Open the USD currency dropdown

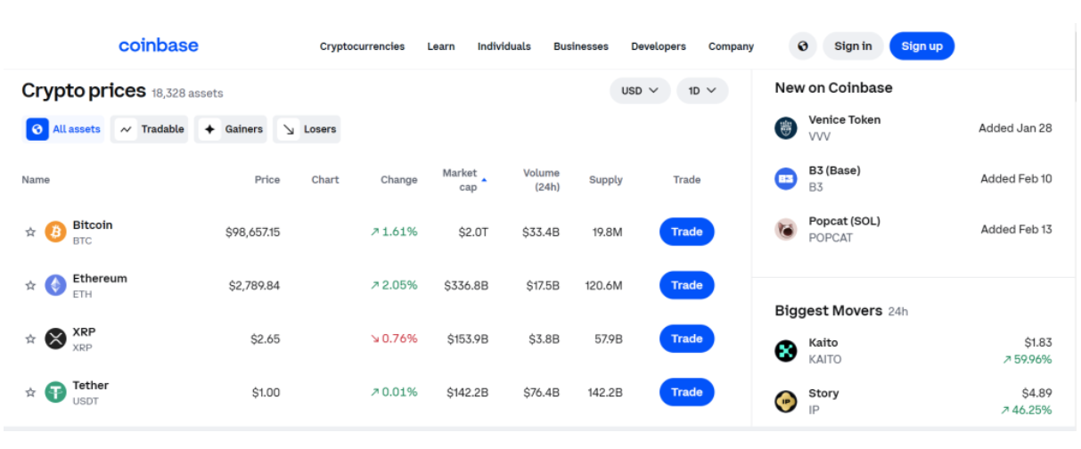pyautogui.click(x=640, y=91)
